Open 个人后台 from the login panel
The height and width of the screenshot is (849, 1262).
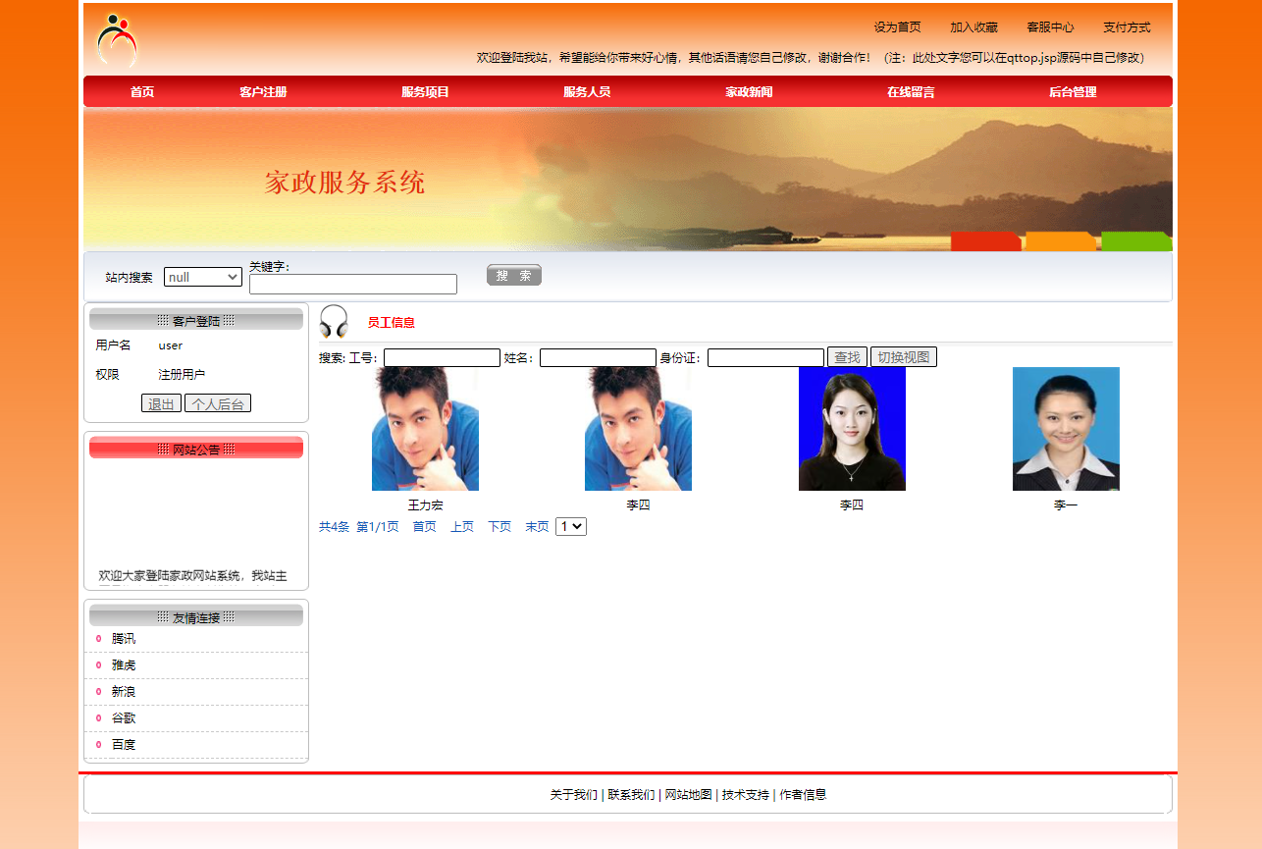click(x=217, y=402)
